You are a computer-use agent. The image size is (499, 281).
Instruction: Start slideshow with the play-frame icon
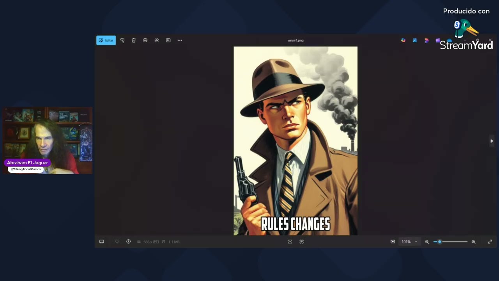tap(168, 40)
